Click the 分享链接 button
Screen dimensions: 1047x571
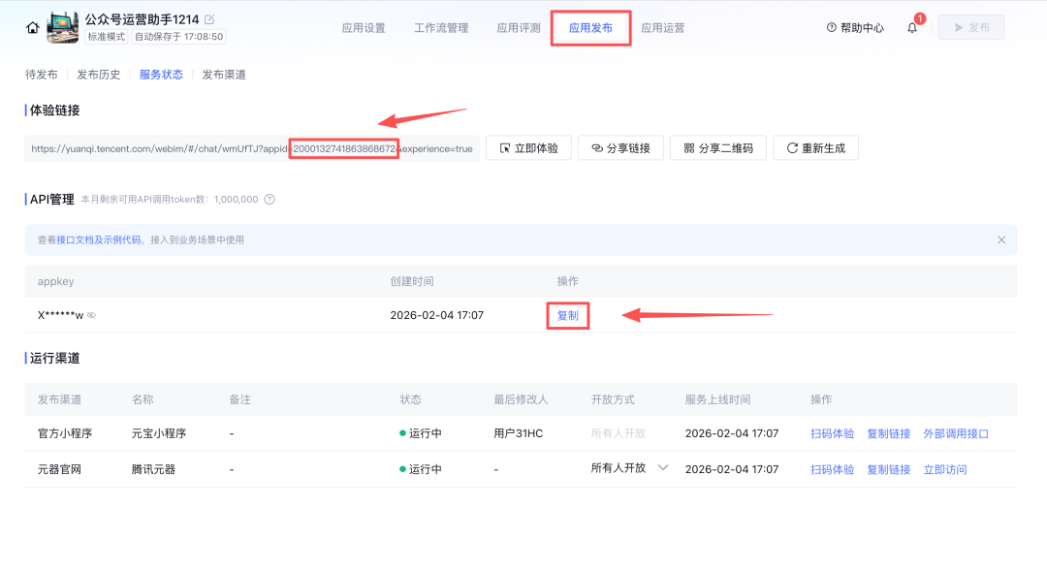coord(620,148)
